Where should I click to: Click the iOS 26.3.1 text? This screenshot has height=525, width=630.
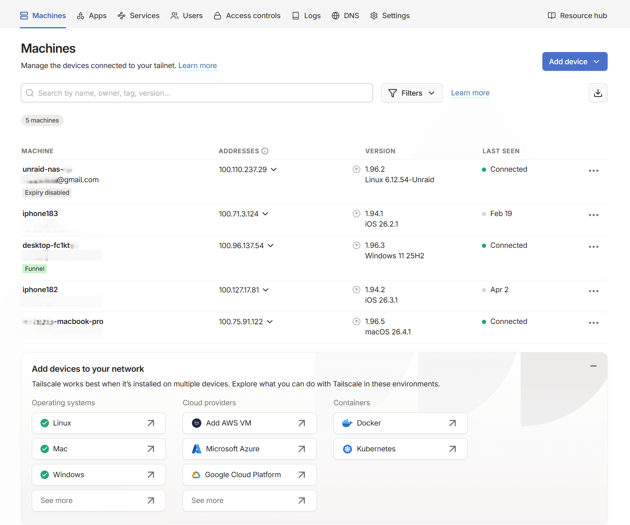pos(381,300)
